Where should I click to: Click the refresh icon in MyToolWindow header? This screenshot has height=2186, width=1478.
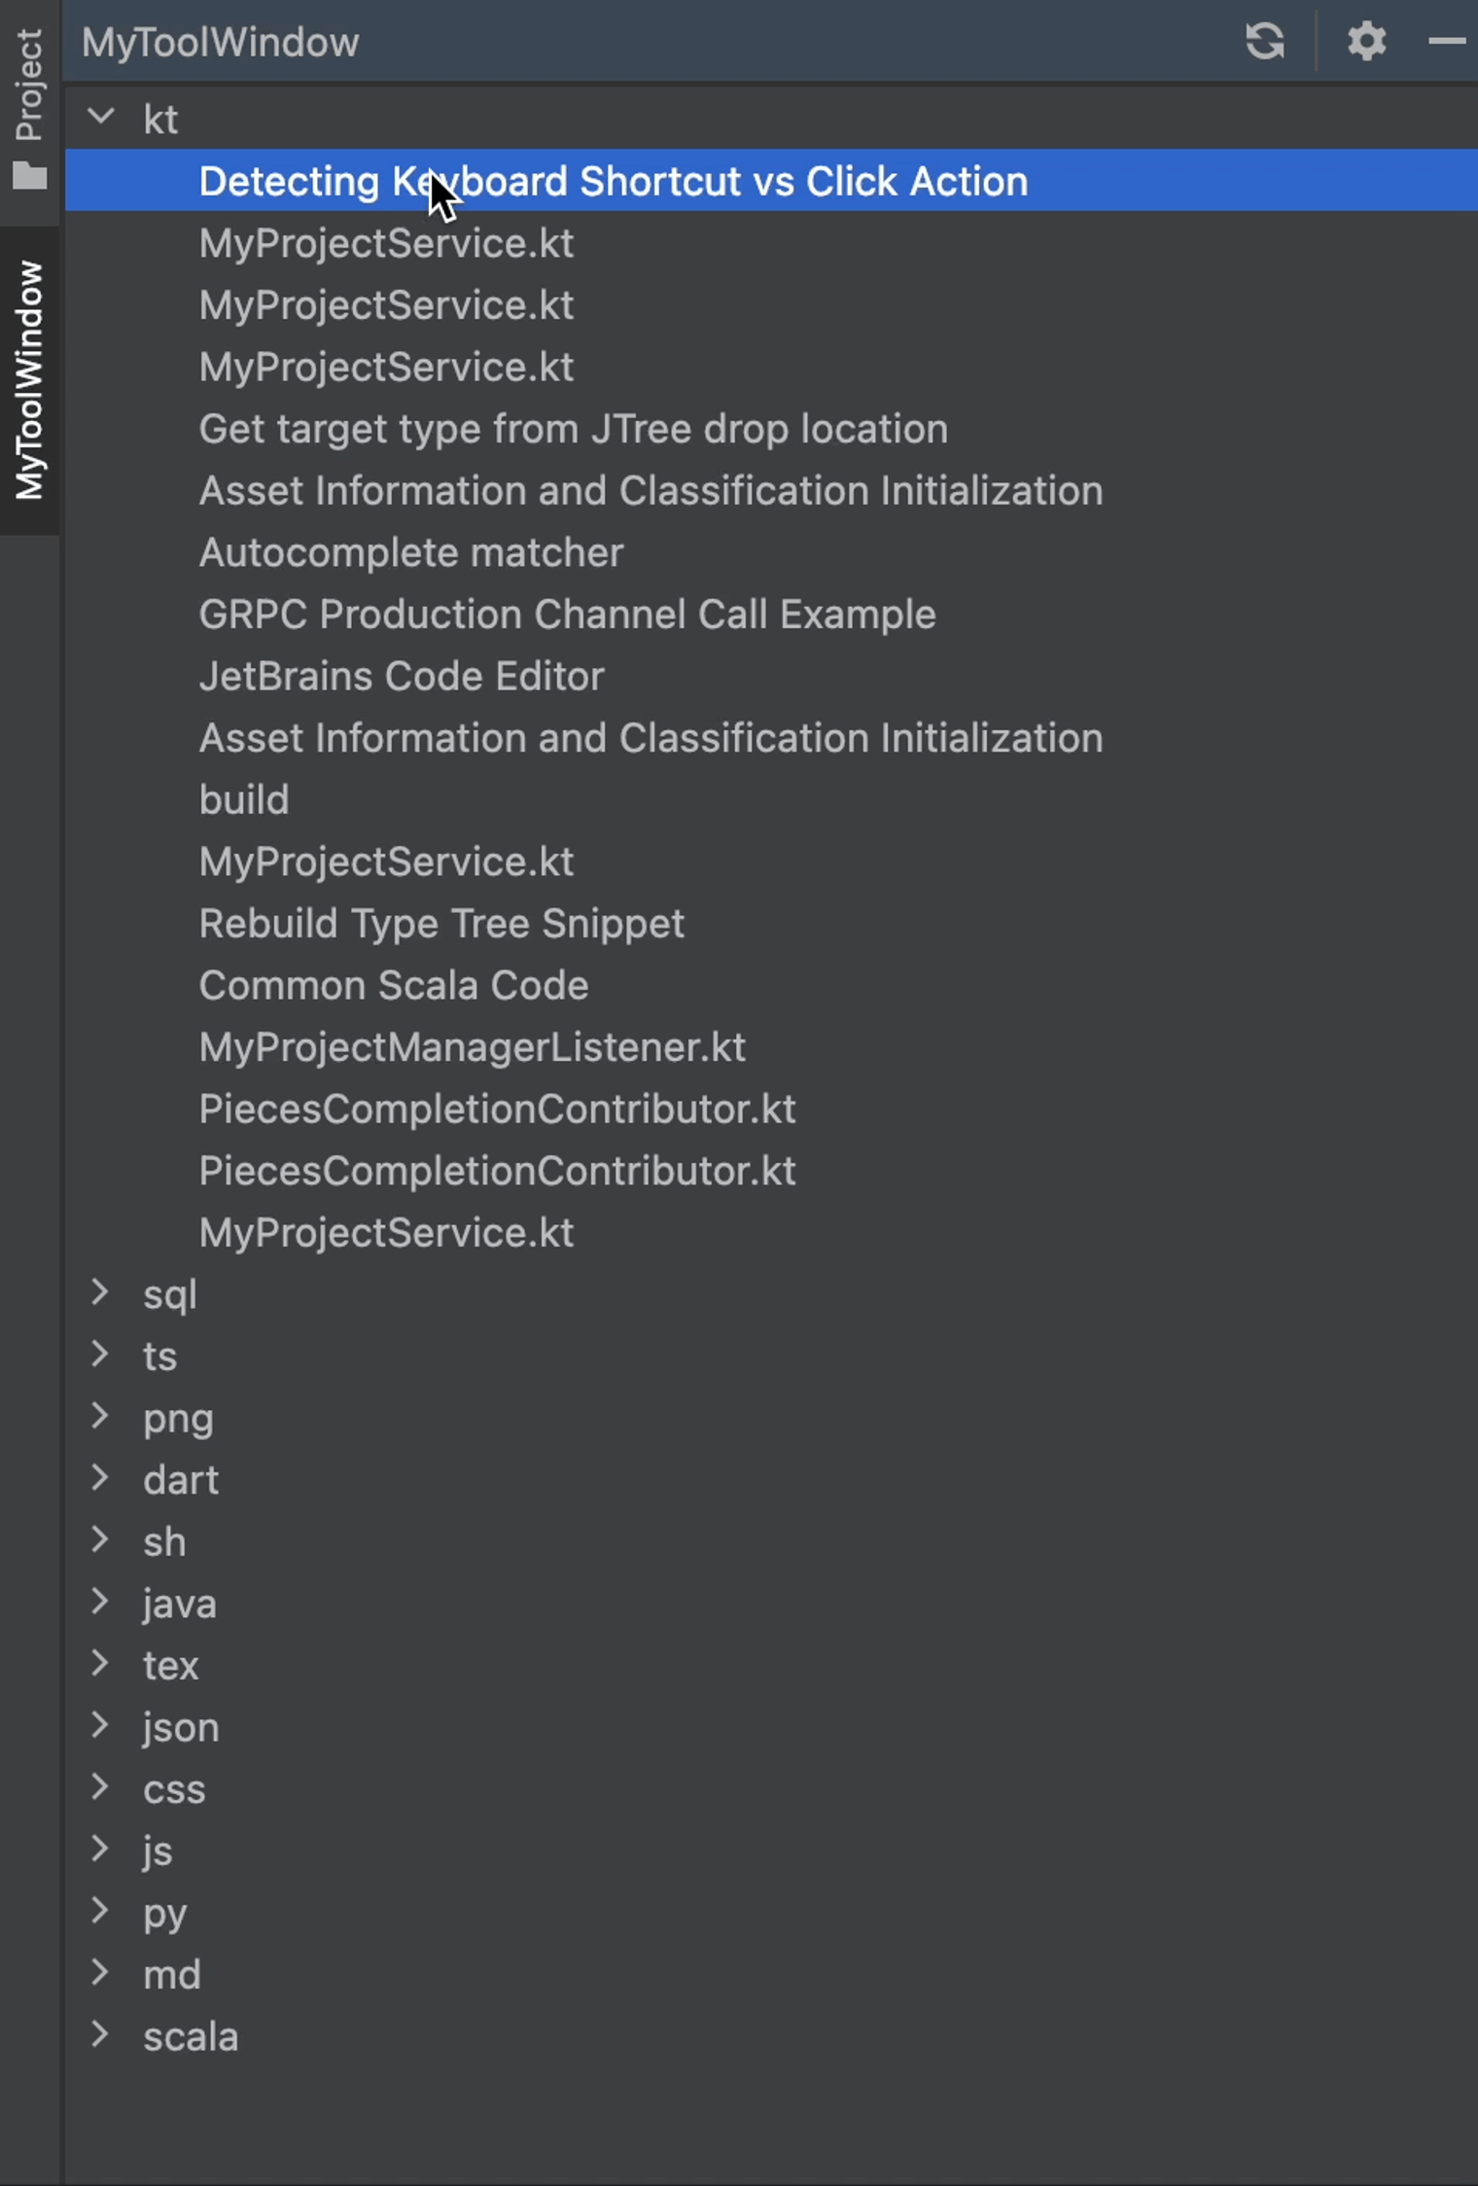click(x=1264, y=42)
